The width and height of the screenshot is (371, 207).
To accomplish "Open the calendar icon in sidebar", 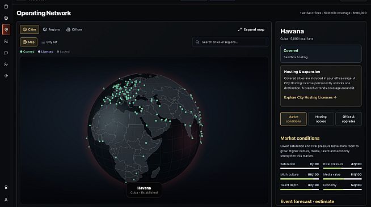I will coord(6,6).
